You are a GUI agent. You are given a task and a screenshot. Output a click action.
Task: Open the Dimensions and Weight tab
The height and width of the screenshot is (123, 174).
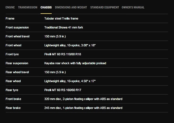tap(71, 7)
